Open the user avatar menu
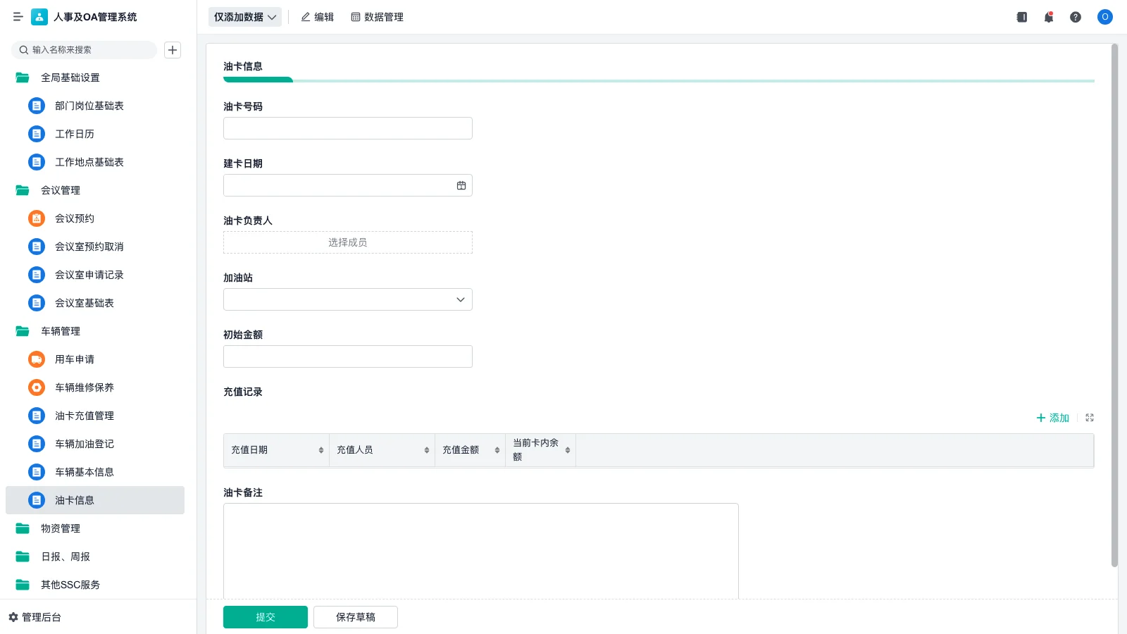Screen dimensions: 1127x634 pos(1105,17)
